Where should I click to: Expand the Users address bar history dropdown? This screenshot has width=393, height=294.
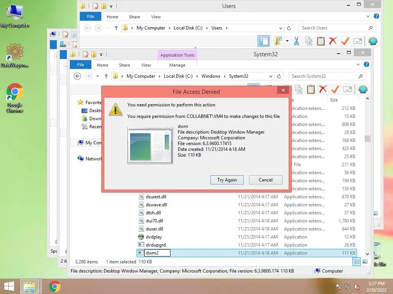pyautogui.click(x=281, y=28)
